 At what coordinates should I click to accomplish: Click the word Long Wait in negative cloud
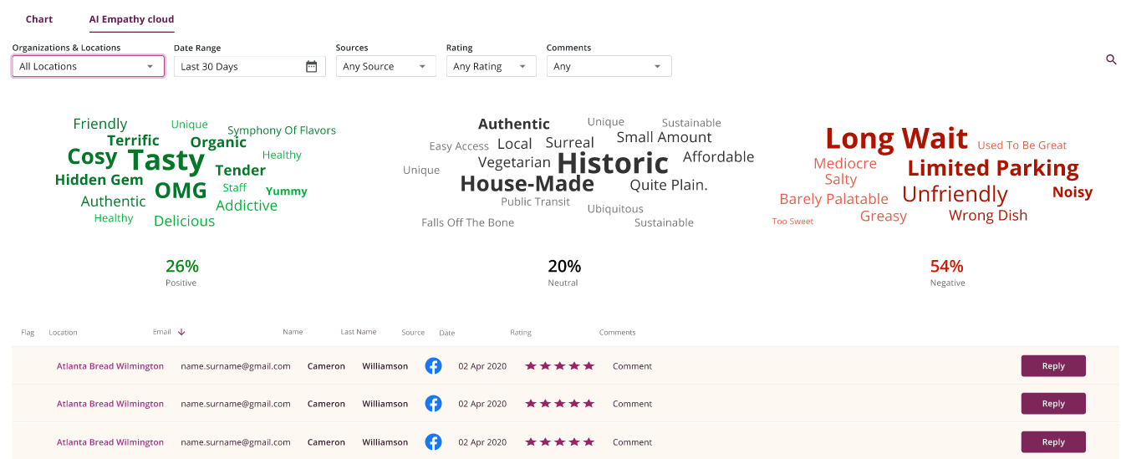[896, 138]
